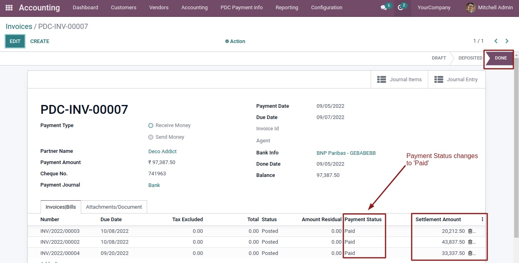This screenshot has width=519, height=263.
Task: Sort by Settlement Amount column header
Action: click(x=438, y=220)
